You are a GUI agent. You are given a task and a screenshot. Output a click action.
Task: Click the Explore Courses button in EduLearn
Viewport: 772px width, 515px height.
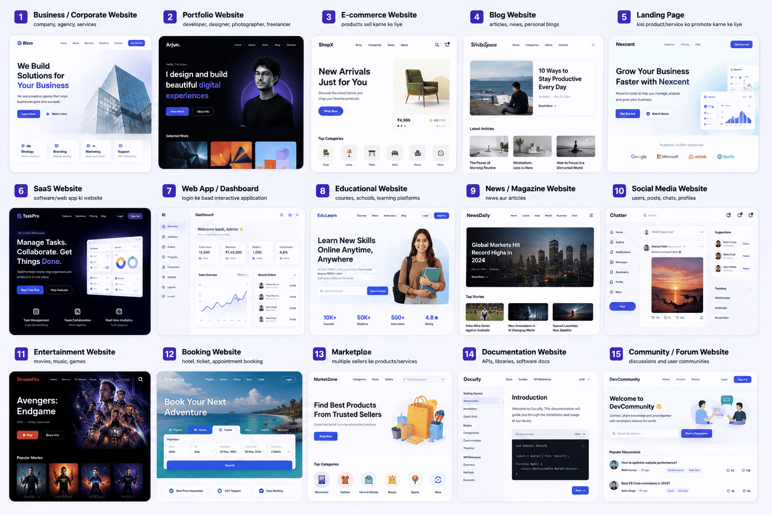tap(377, 291)
